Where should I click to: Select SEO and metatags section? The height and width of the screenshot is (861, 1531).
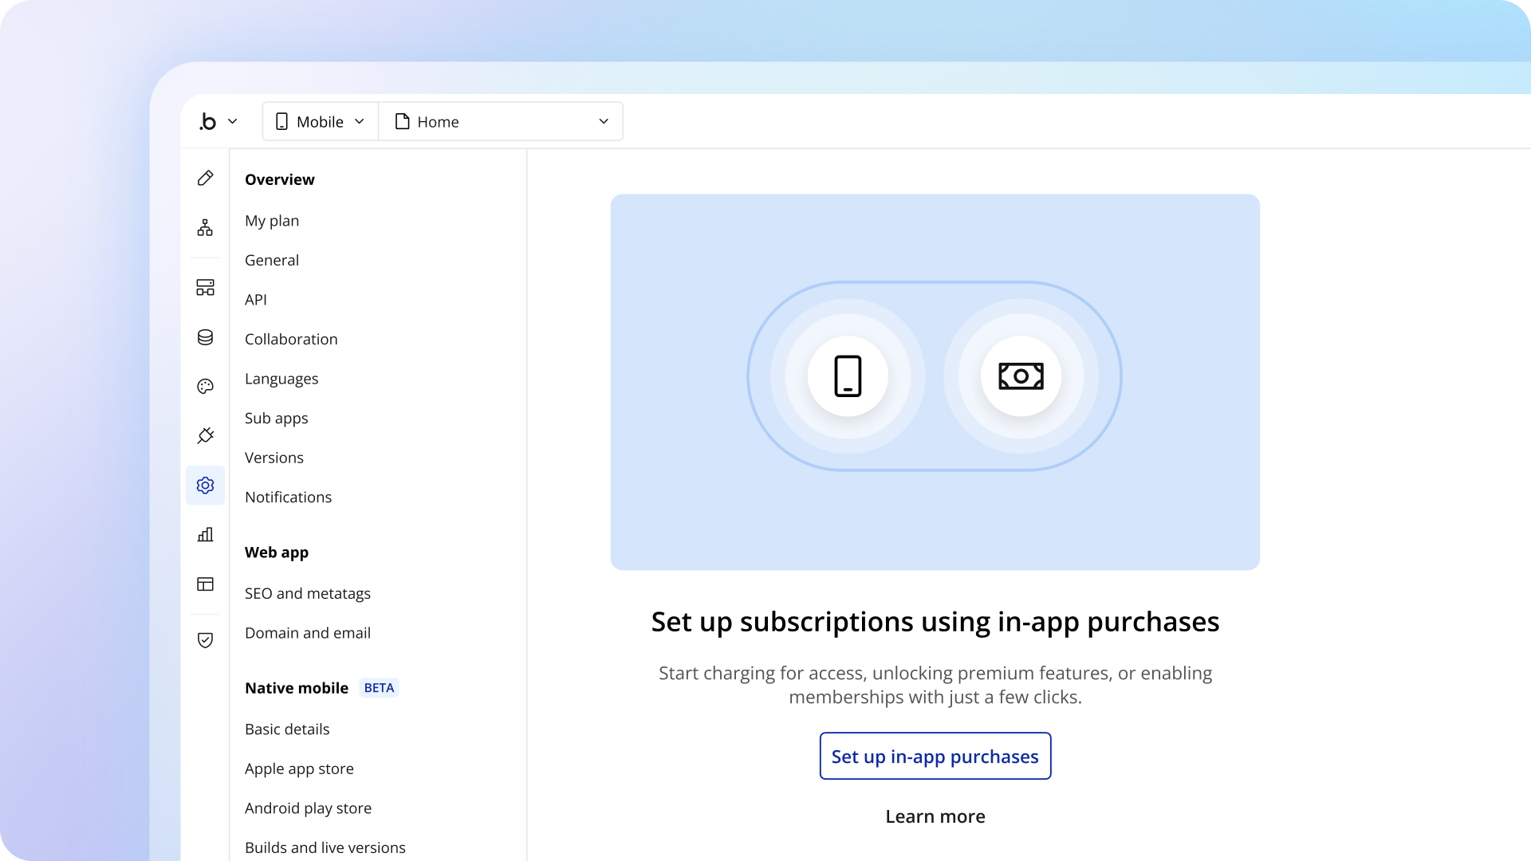coord(308,593)
